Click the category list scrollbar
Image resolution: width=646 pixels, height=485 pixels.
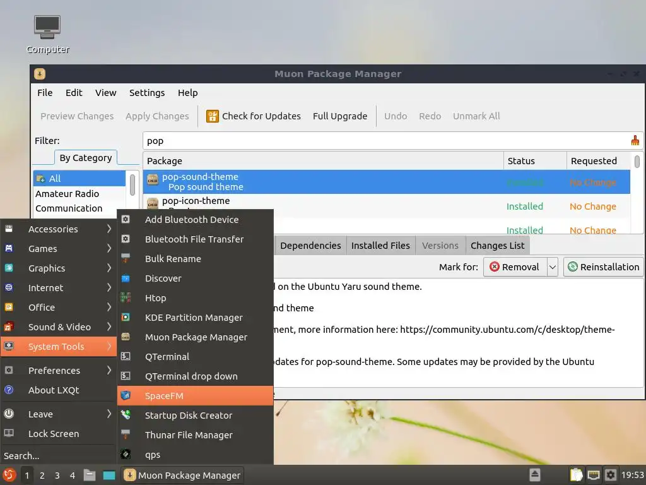click(132, 184)
